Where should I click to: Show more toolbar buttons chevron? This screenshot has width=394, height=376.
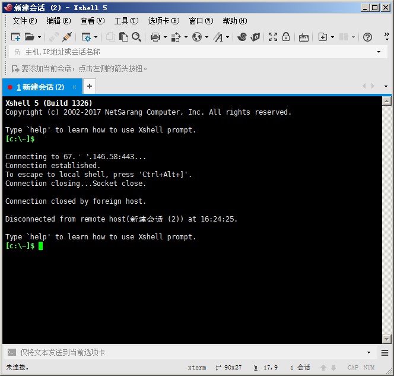pos(387,37)
